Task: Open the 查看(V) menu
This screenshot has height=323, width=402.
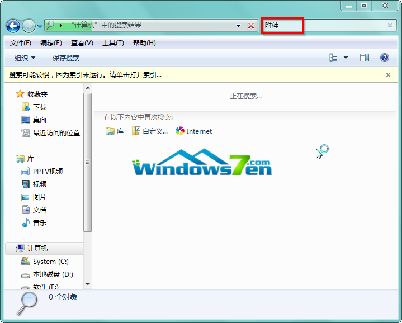Action: coord(82,43)
